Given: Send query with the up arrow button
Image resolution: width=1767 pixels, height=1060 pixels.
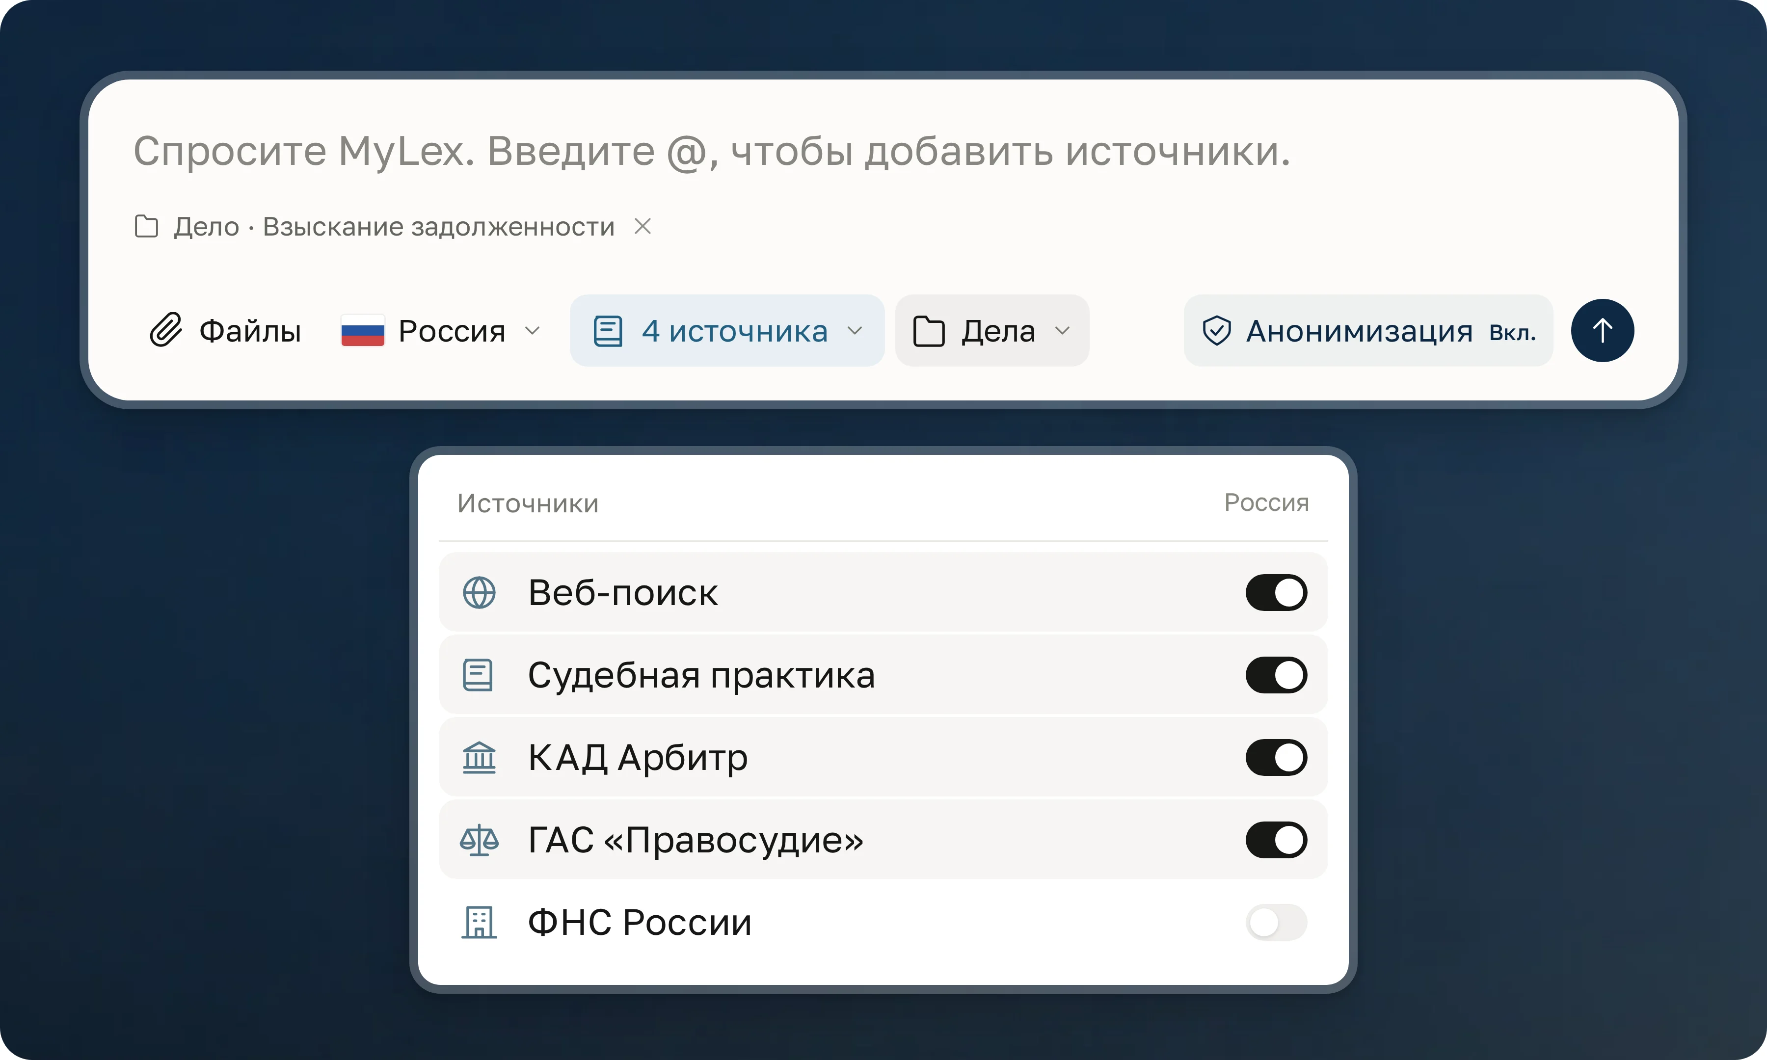Looking at the screenshot, I should [x=1602, y=331].
